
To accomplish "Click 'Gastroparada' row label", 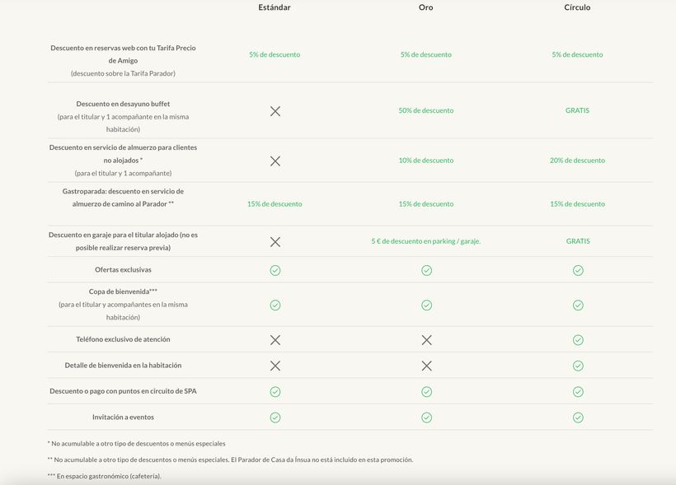I will coord(123,198).
